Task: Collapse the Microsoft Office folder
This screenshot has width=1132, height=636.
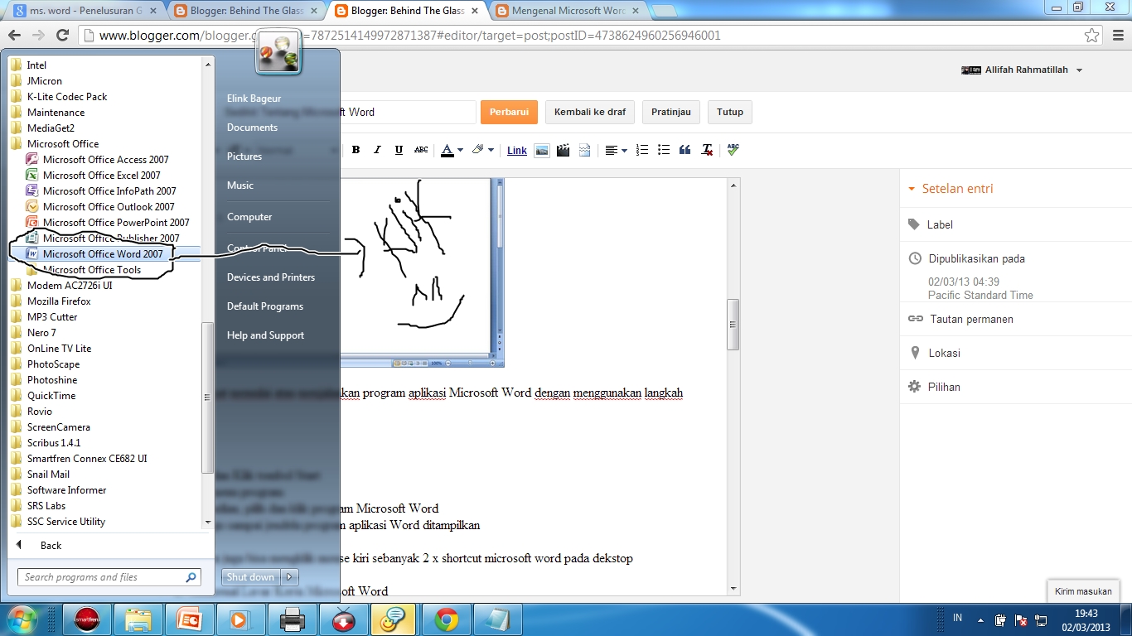Action: (62, 144)
